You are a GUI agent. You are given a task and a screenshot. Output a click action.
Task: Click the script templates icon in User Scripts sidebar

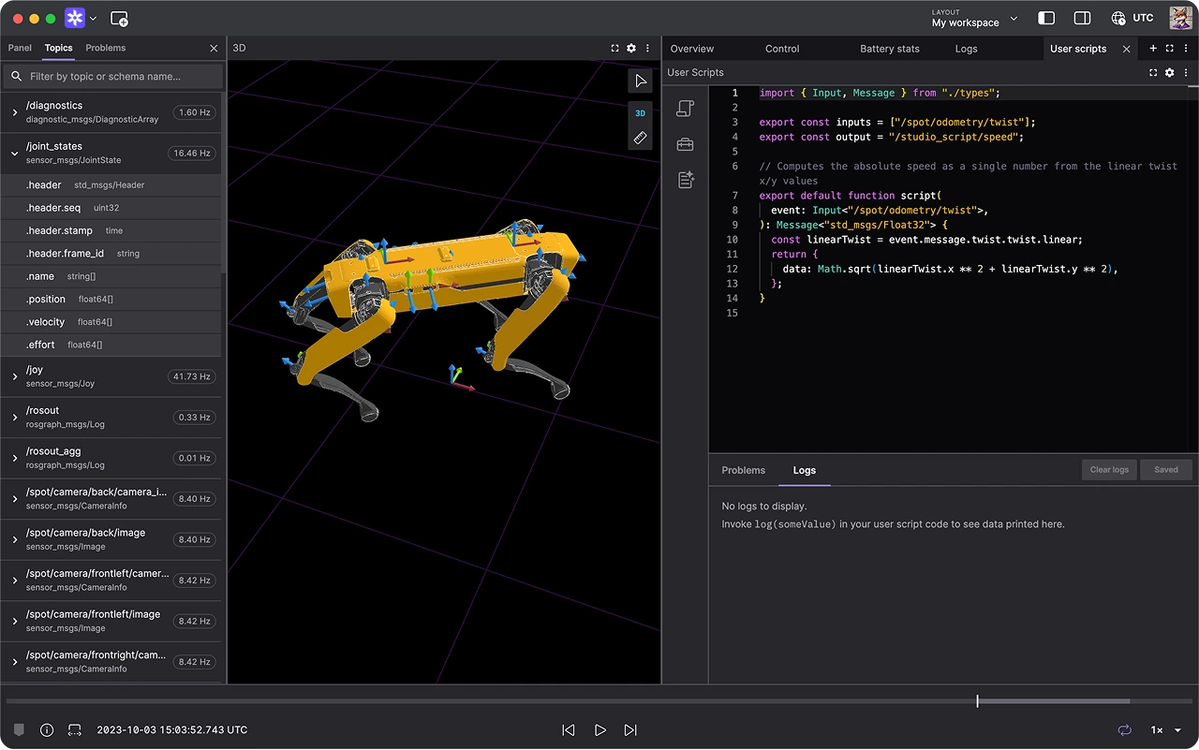pos(685,180)
